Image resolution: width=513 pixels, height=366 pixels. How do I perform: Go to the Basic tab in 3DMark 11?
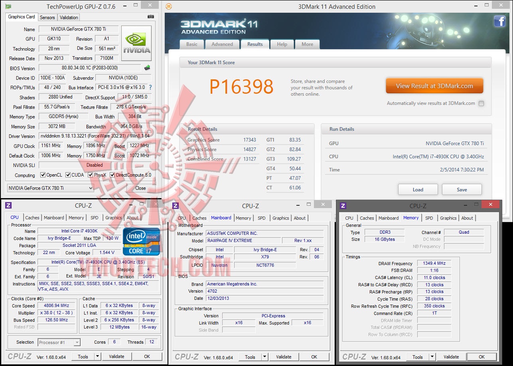click(x=192, y=44)
